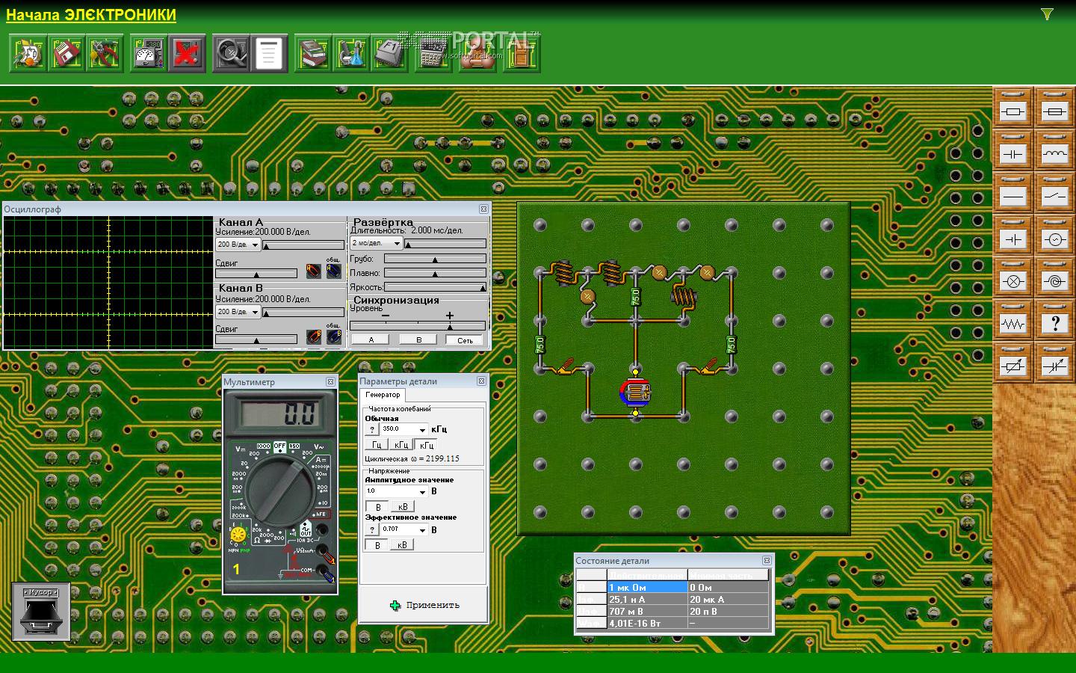This screenshot has width=1076, height=673.
Task: Click the red-crossed oscilloscope toolbar icon
Action: [x=188, y=53]
